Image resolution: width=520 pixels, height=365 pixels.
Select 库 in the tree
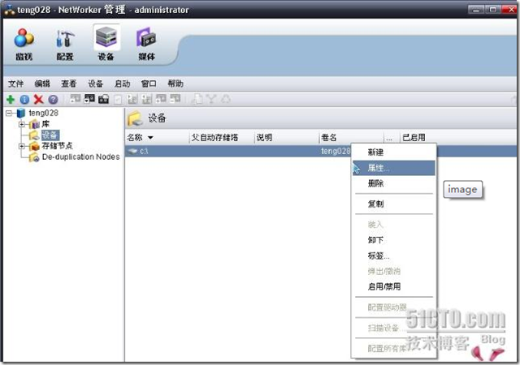click(45, 124)
